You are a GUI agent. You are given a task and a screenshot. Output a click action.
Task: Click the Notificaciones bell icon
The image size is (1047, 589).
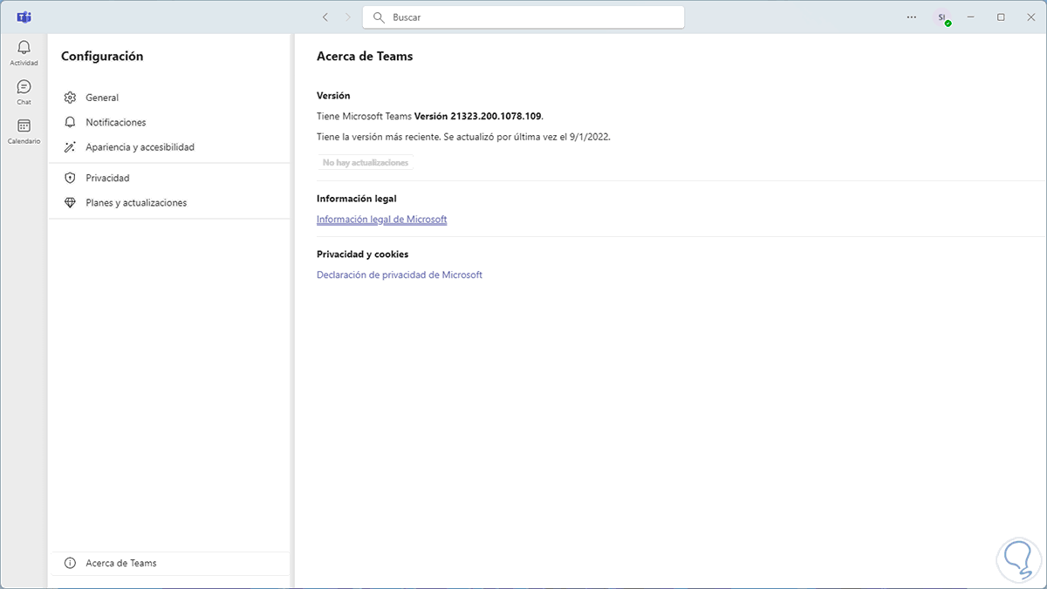coord(71,122)
